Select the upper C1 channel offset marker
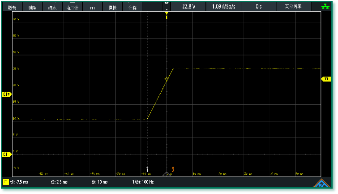338x194 pixels. click(x=6, y=94)
